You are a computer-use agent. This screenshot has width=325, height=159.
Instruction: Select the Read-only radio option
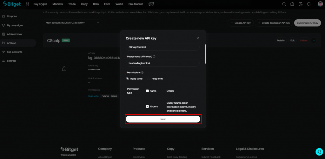149,79
